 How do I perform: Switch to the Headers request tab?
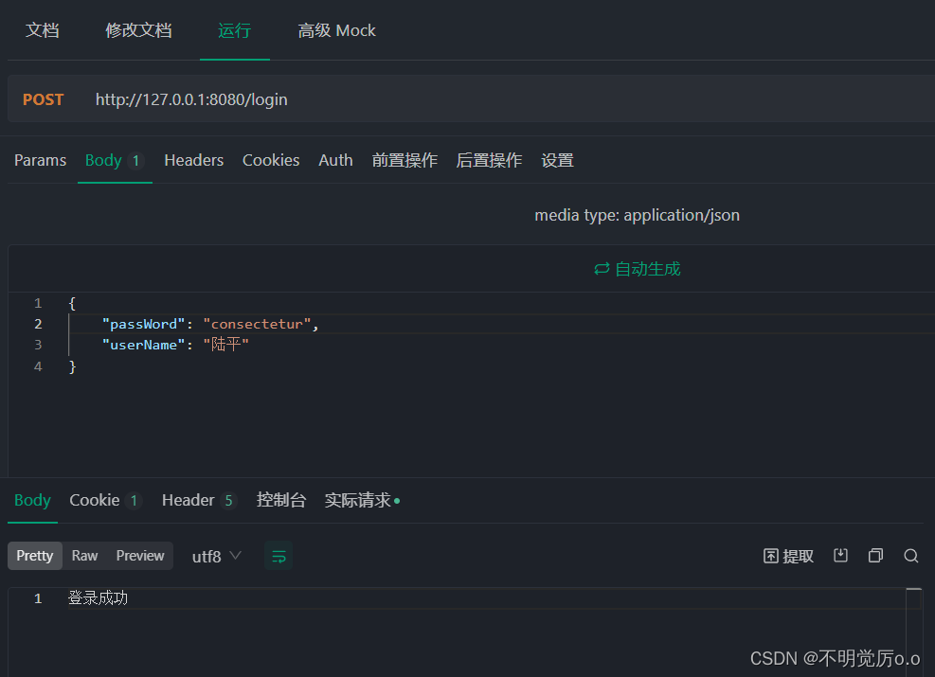pyautogui.click(x=193, y=160)
